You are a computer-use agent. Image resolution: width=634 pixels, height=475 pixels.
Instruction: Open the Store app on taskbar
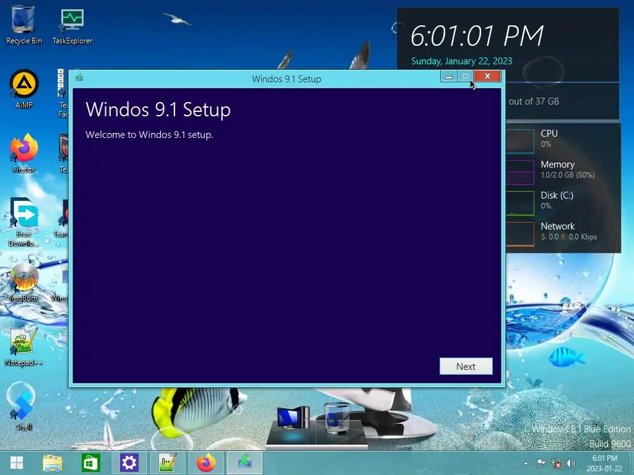click(x=90, y=463)
